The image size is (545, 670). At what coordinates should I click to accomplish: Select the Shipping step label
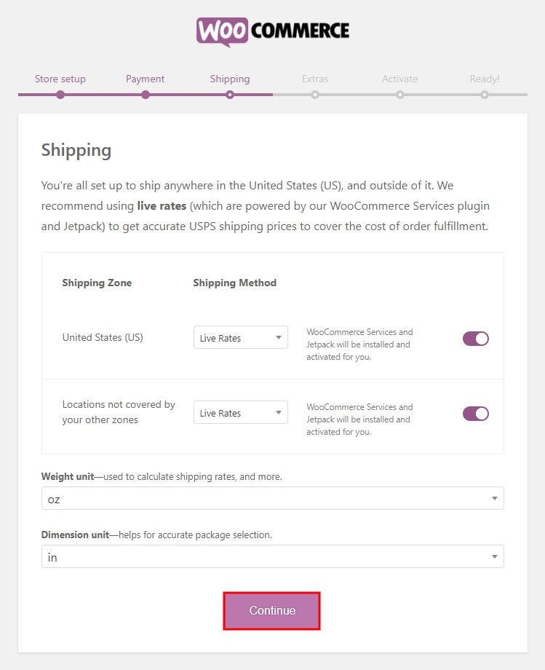(x=230, y=79)
